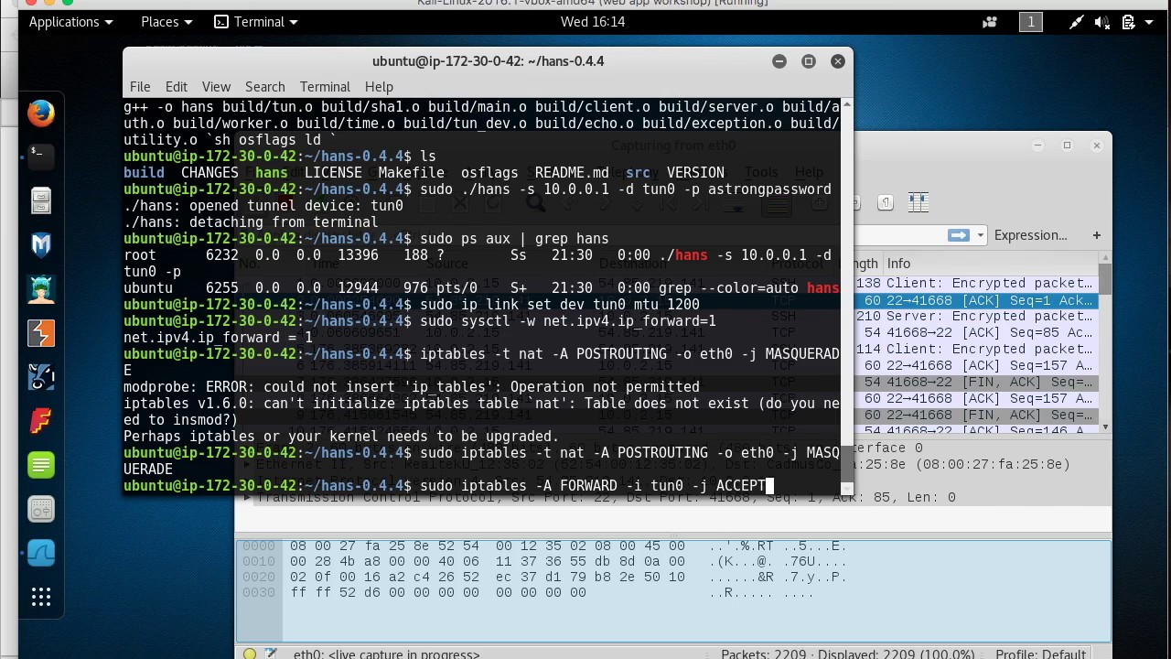
Task: Click Wireshark normal zoom size icon
Action: [x=886, y=202]
